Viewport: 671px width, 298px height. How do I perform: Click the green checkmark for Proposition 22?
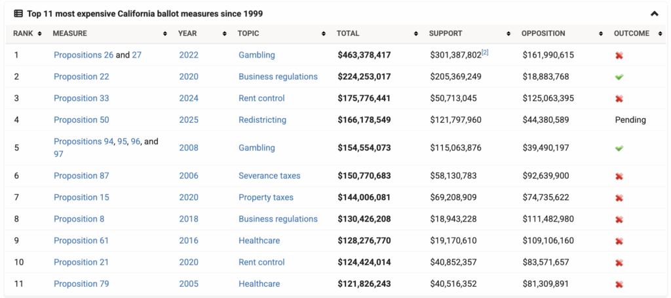619,77
